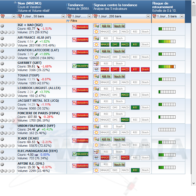Click the sun weather icon in AIR FRANCE-KLM row
The width and height of the screenshot is (196, 196).
click(x=96, y=44)
